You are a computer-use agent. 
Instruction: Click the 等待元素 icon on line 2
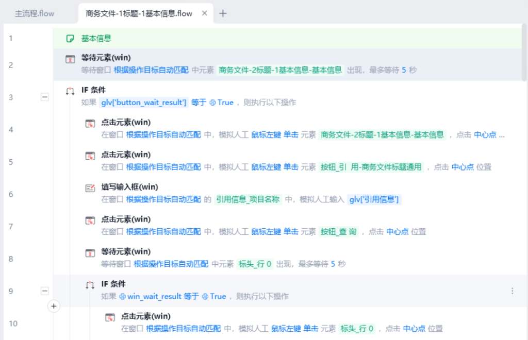click(70, 59)
